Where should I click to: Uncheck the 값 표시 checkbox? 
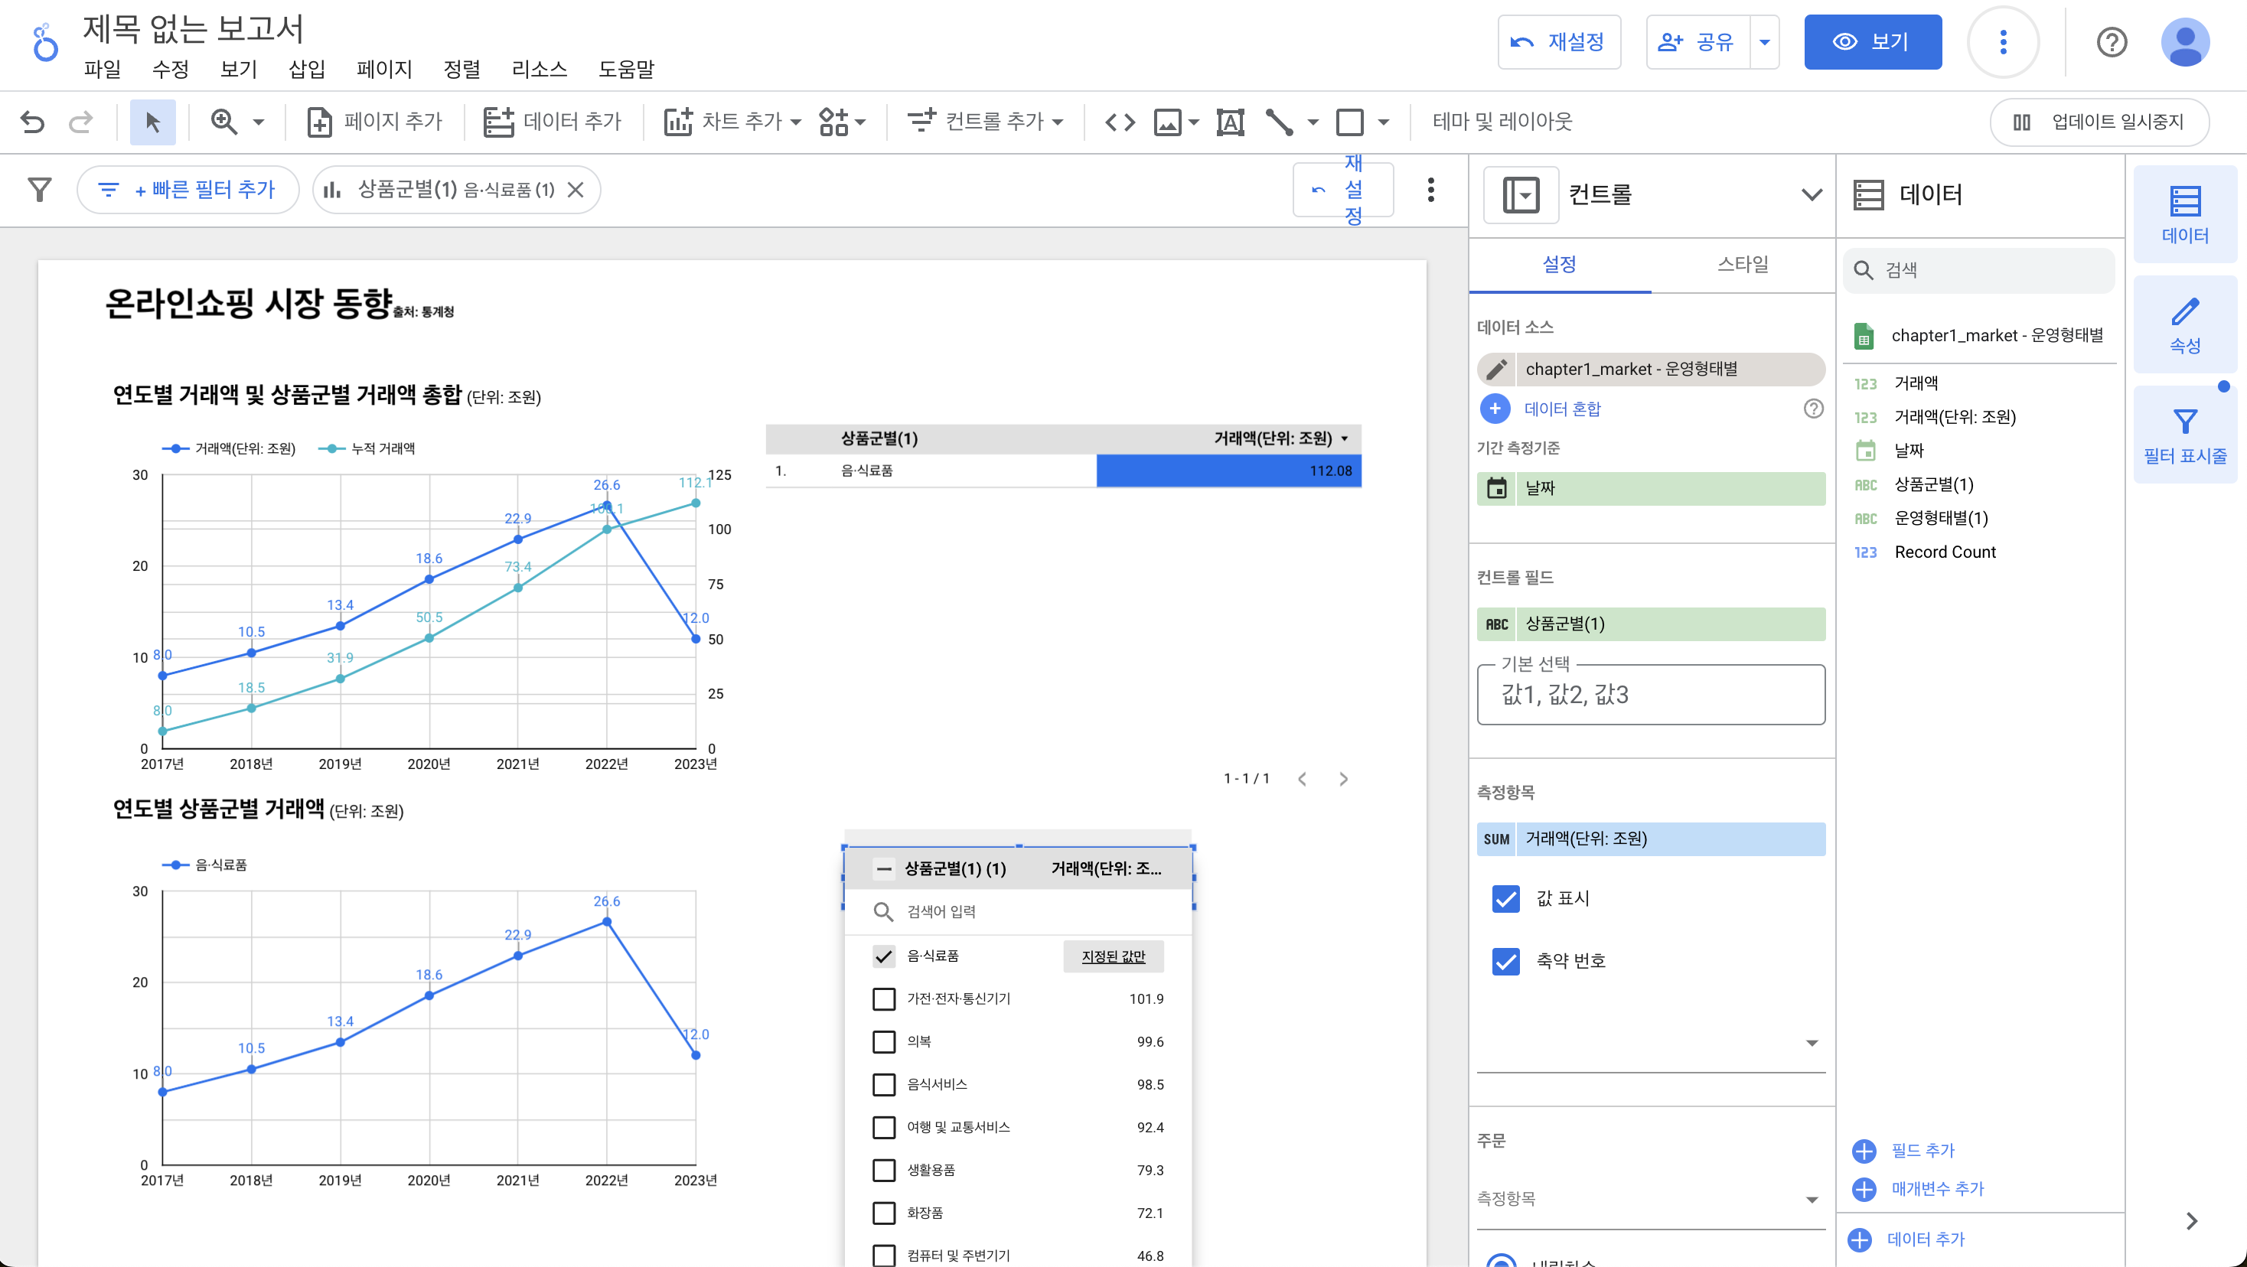1505,898
